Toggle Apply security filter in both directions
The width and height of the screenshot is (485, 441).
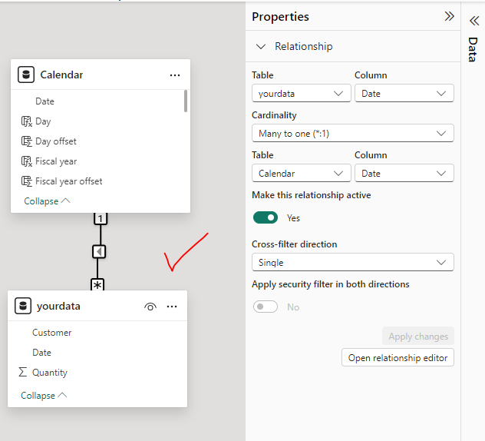pos(266,307)
